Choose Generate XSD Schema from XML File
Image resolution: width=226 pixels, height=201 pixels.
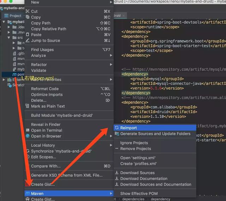[69, 175]
